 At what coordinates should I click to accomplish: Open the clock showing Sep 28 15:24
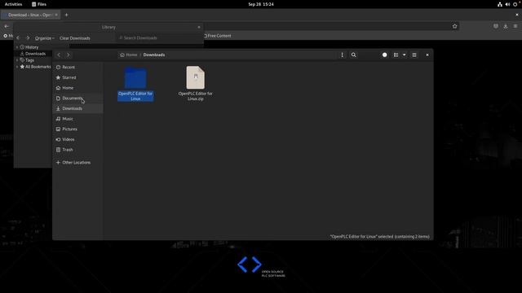(x=261, y=4)
